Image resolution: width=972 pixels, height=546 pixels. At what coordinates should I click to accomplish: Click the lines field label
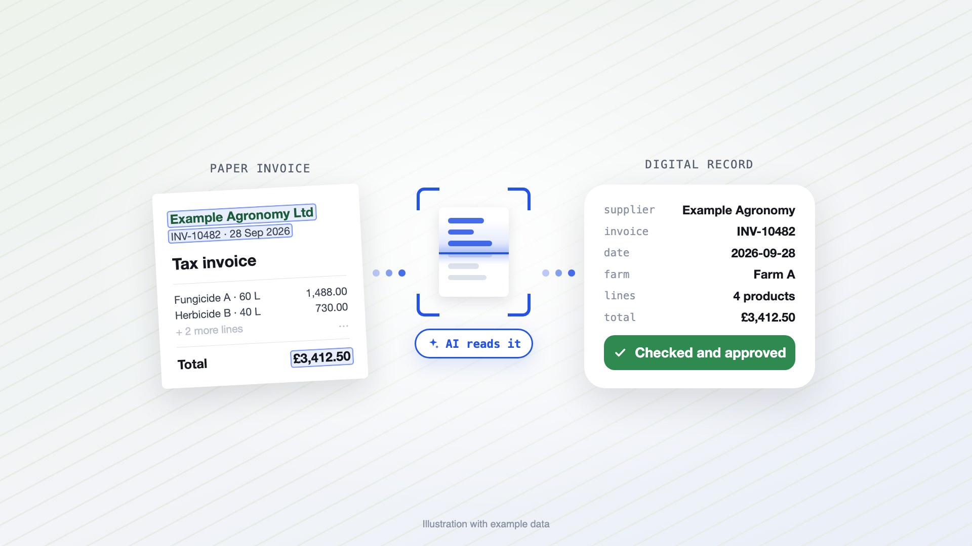(x=620, y=296)
